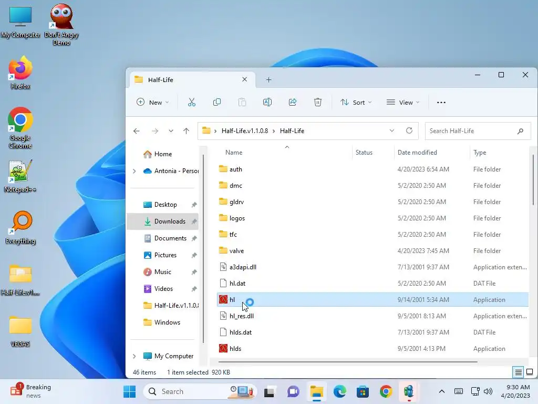Open Google Chrome desktop shortcut
This screenshot has width=538, height=404.
coord(20,128)
